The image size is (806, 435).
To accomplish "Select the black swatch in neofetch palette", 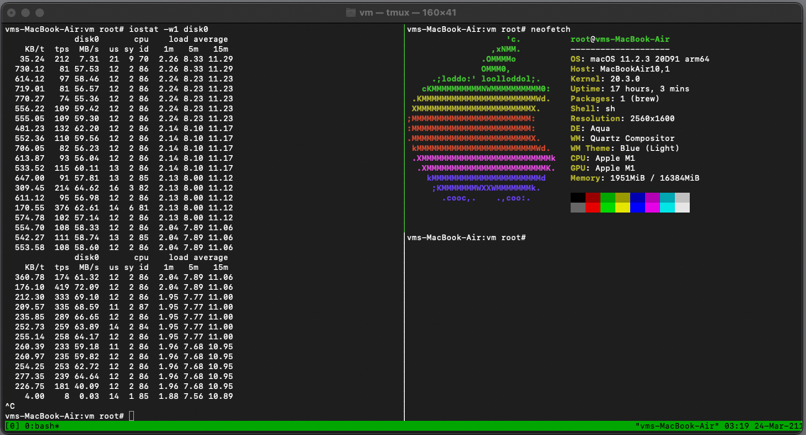I will coord(578,198).
